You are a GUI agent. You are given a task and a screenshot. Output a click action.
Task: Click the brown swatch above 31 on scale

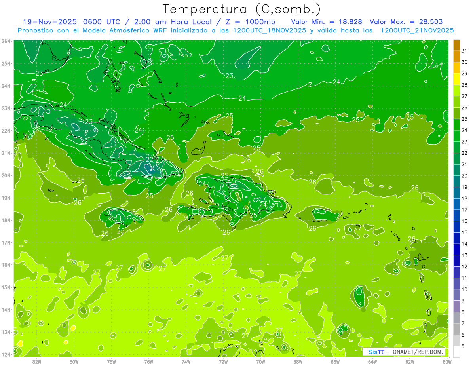[x=456, y=45]
